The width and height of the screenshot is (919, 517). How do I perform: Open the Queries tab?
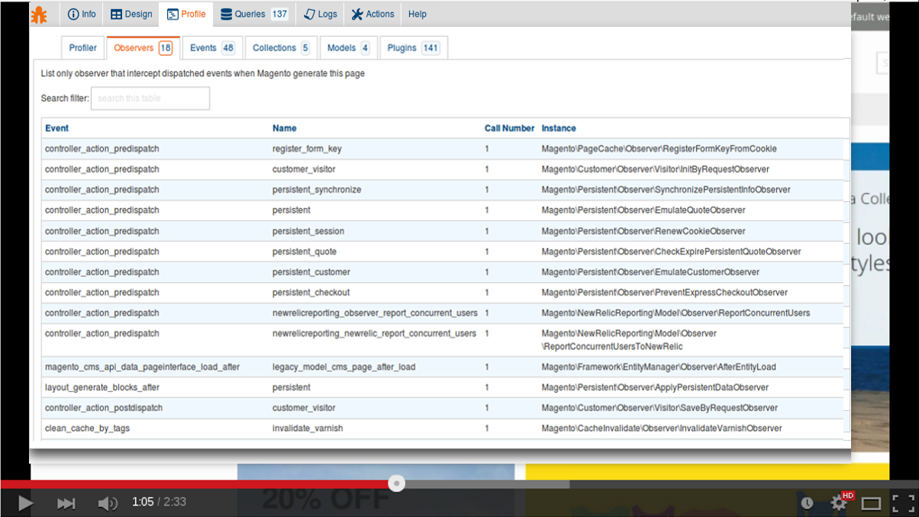255,14
